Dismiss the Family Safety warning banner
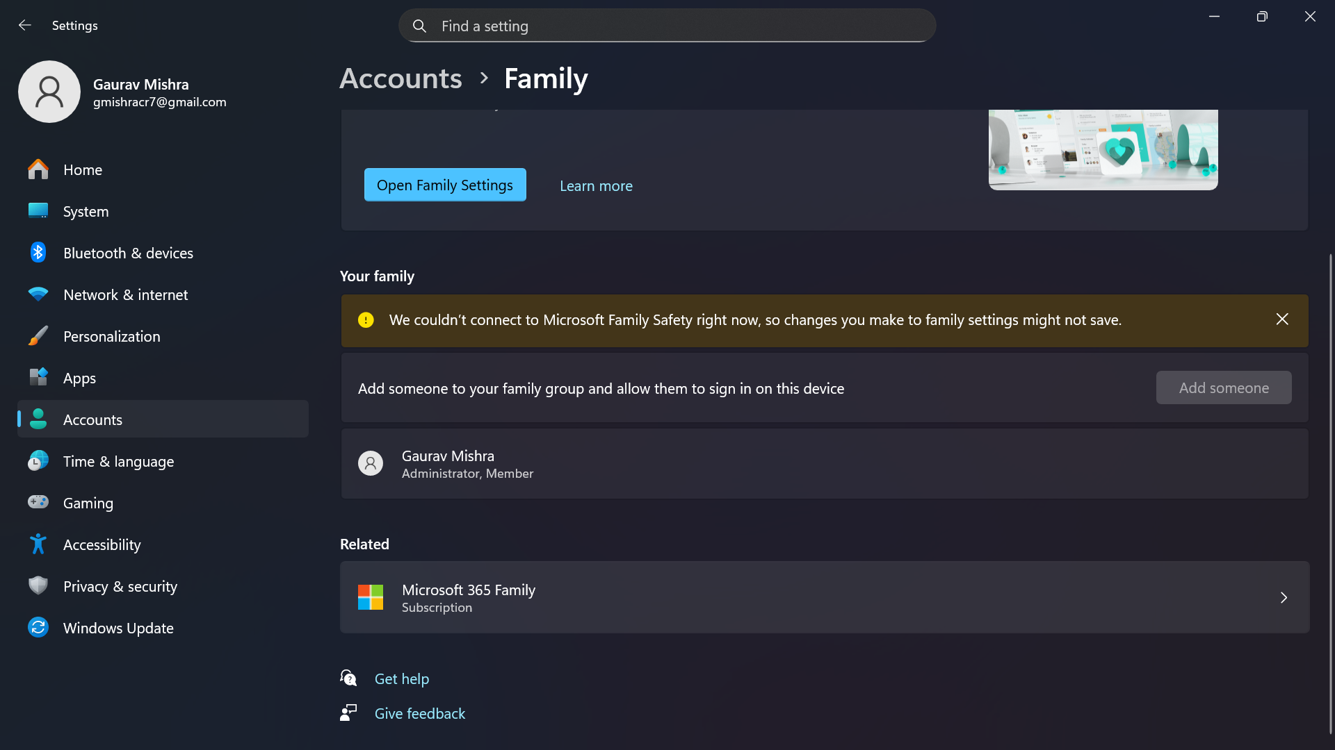 coord(1282,319)
